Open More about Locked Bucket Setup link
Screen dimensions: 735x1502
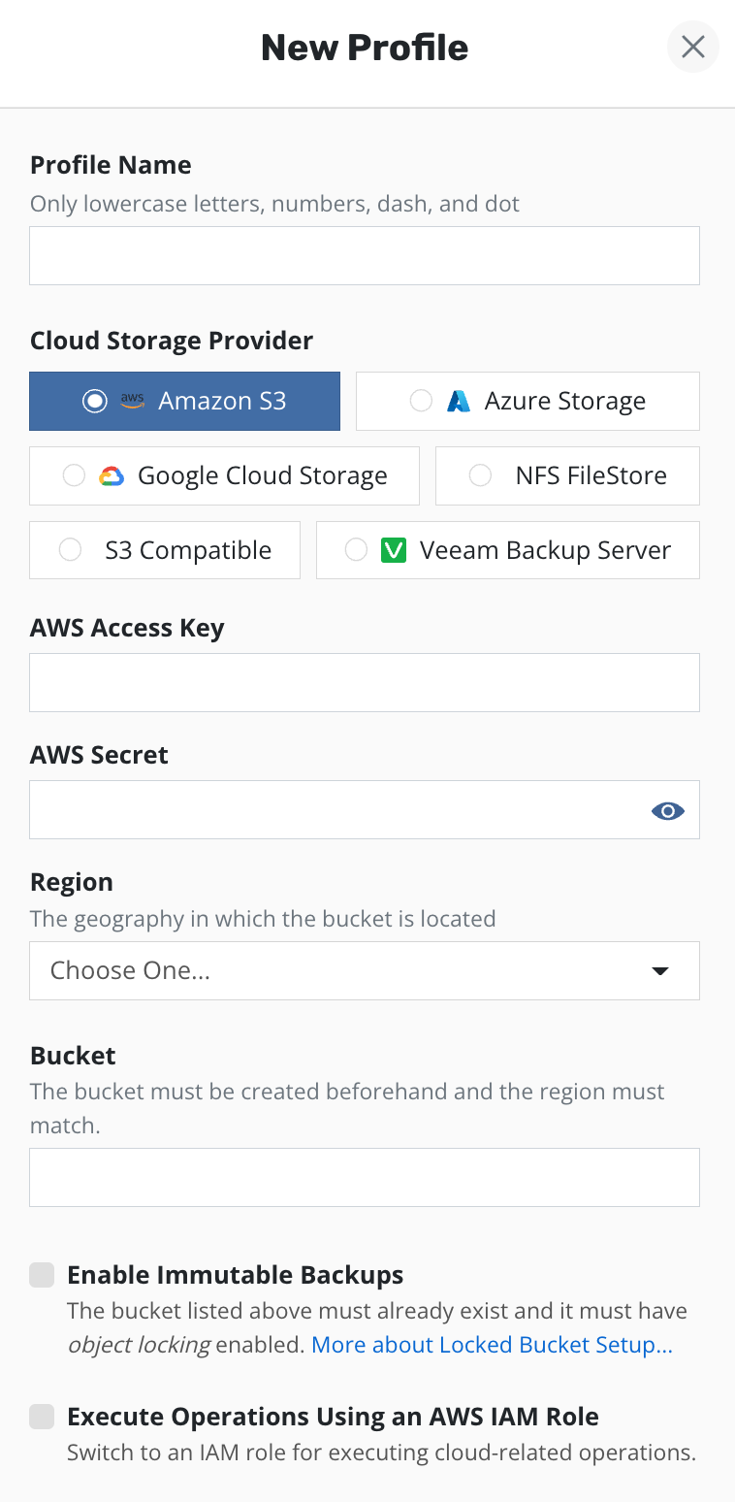pos(492,1345)
